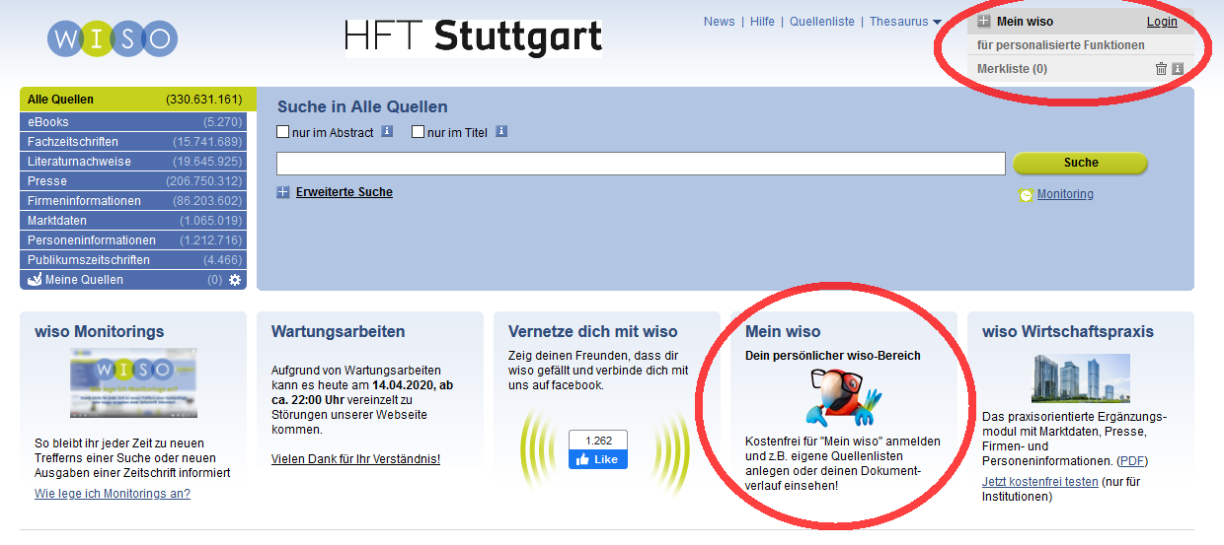
Task: Show info for nur im Abstract
Action: point(387,131)
